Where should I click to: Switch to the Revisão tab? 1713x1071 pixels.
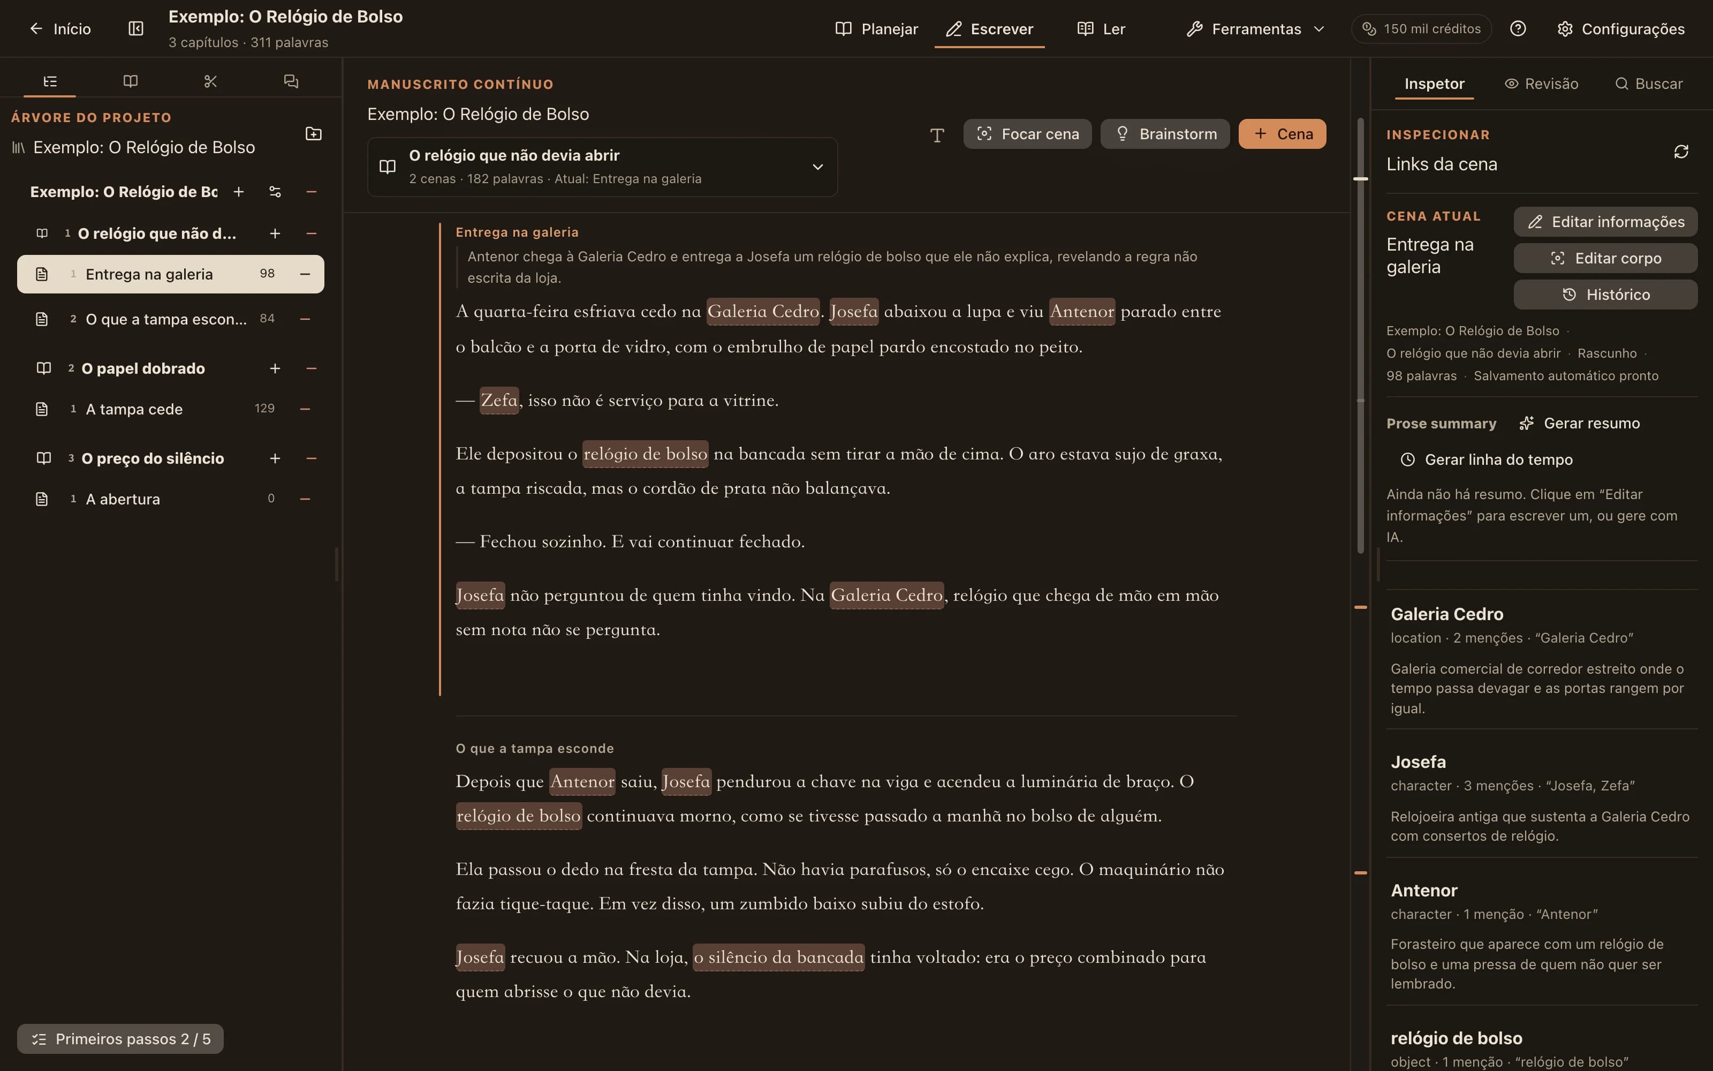[1541, 84]
